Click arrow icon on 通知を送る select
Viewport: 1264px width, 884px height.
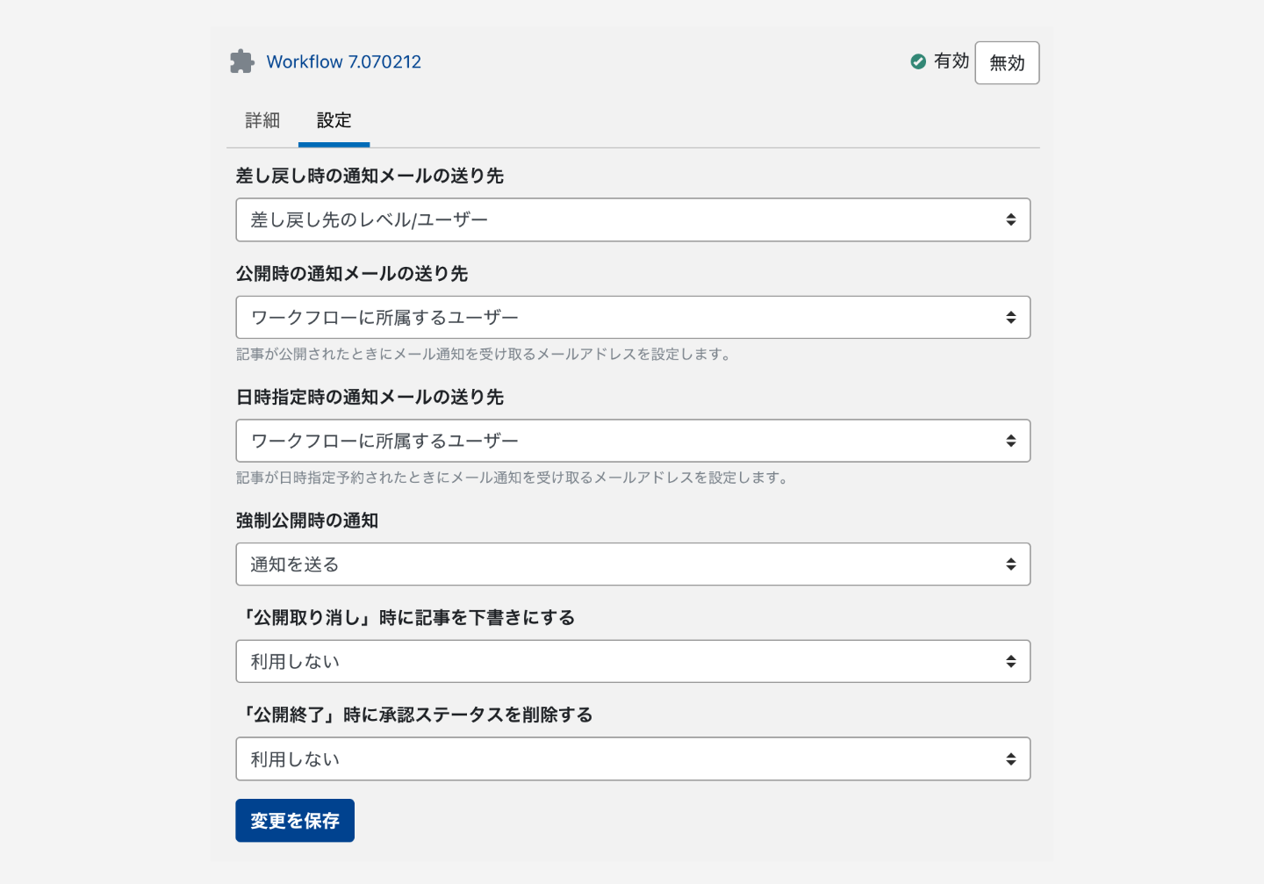pos(1010,564)
